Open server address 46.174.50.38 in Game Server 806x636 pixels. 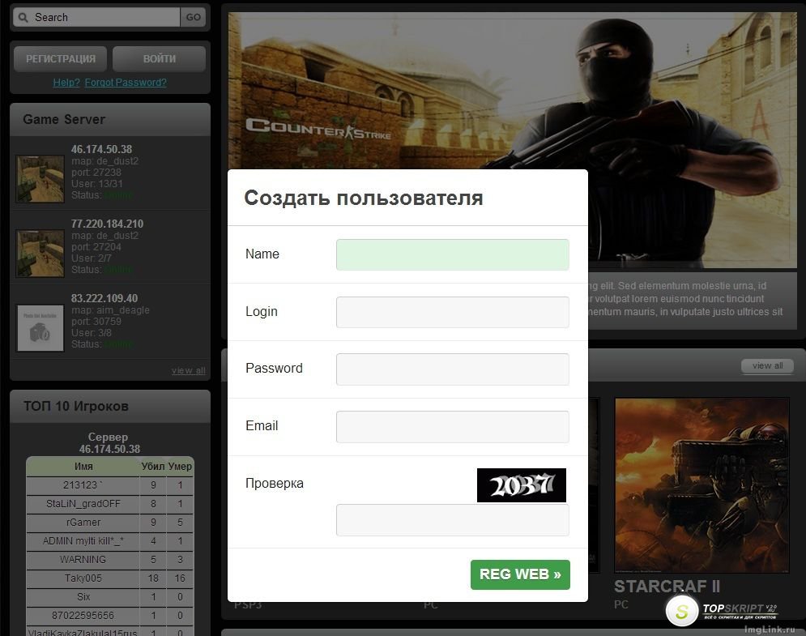(x=101, y=149)
